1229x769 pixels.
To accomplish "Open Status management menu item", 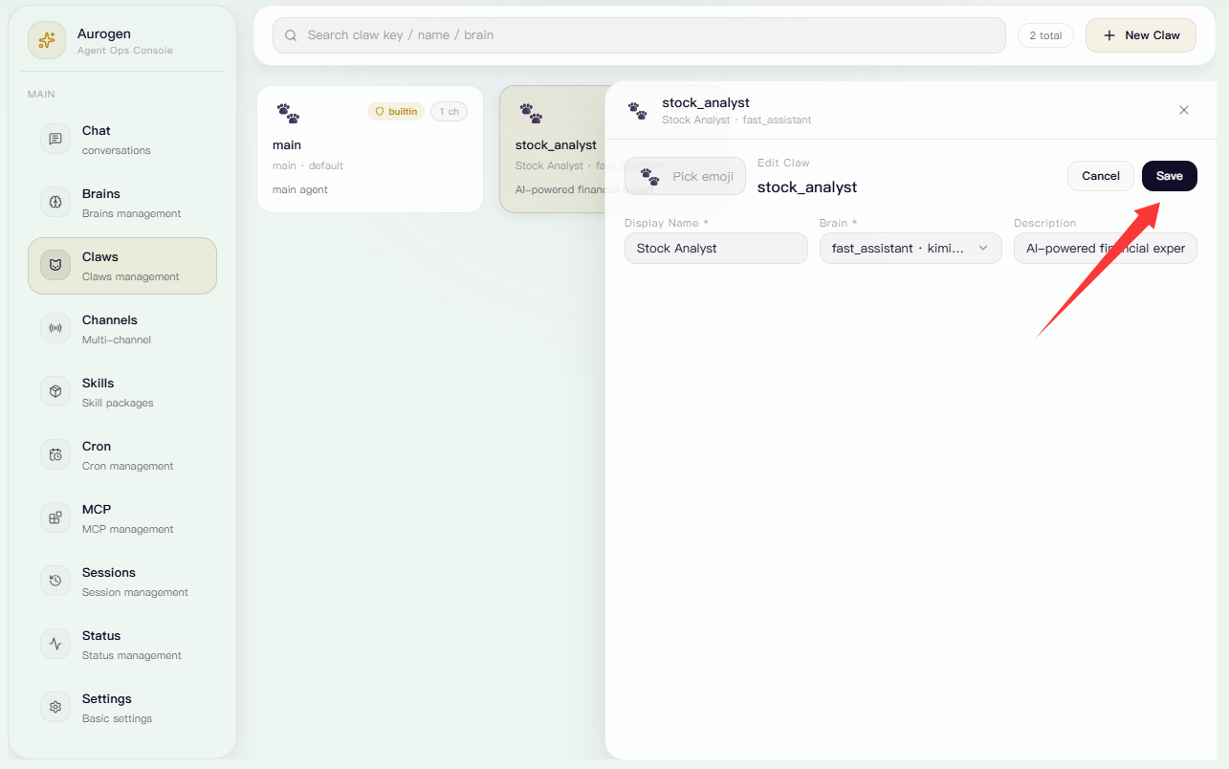I will click(122, 645).
